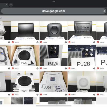
Task: Open the info button for file 1026-4
Action: pos(94,68)
